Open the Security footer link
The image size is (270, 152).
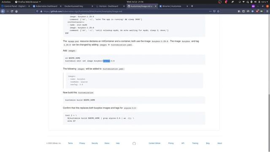pyautogui.click(x=94, y=144)
